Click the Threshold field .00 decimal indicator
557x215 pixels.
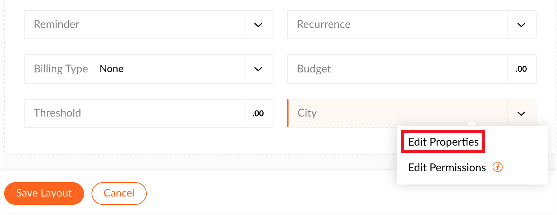[258, 113]
